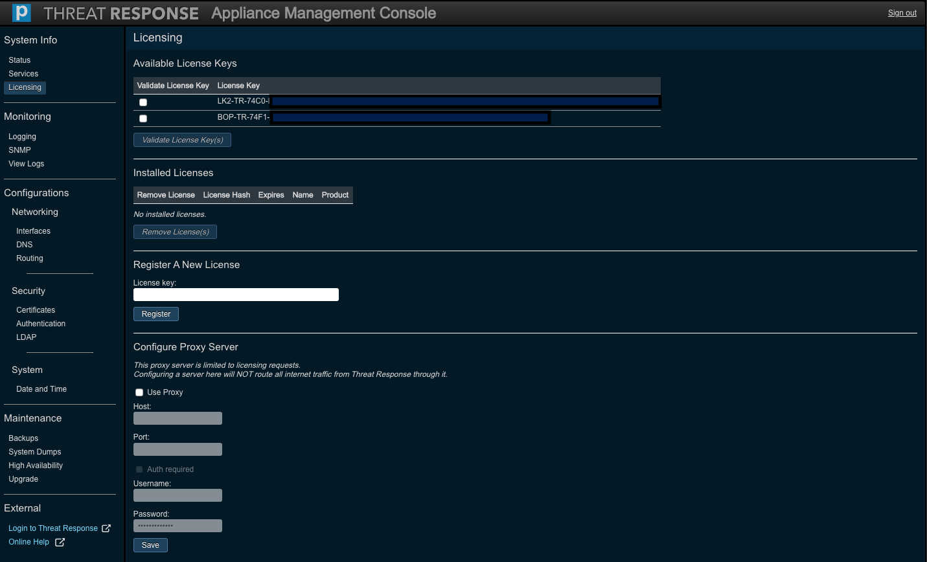Open the Certificates settings page
Viewport: 927px width, 562px height.
(x=36, y=310)
